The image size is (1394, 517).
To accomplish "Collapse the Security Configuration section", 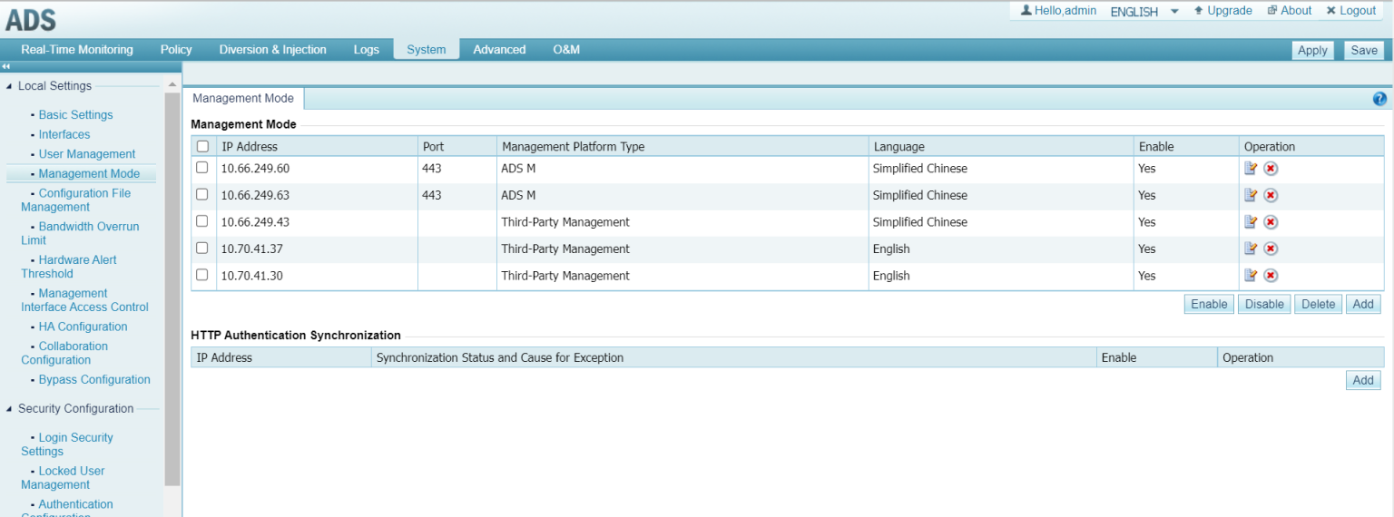I will (x=10, y=409).
